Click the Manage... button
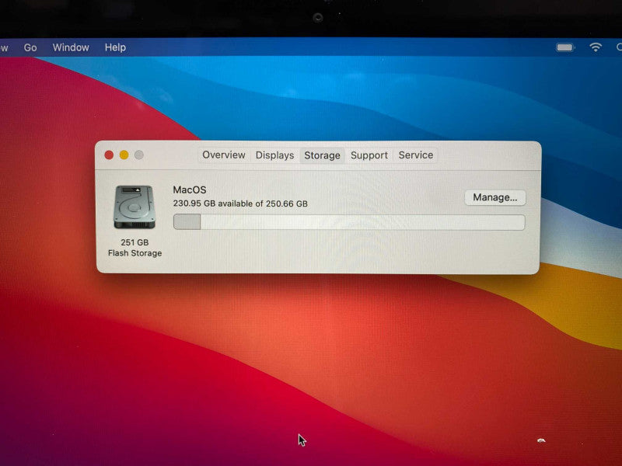Image resolution: width=622 pixels, height=466 pixels. (x=495, y=197)
